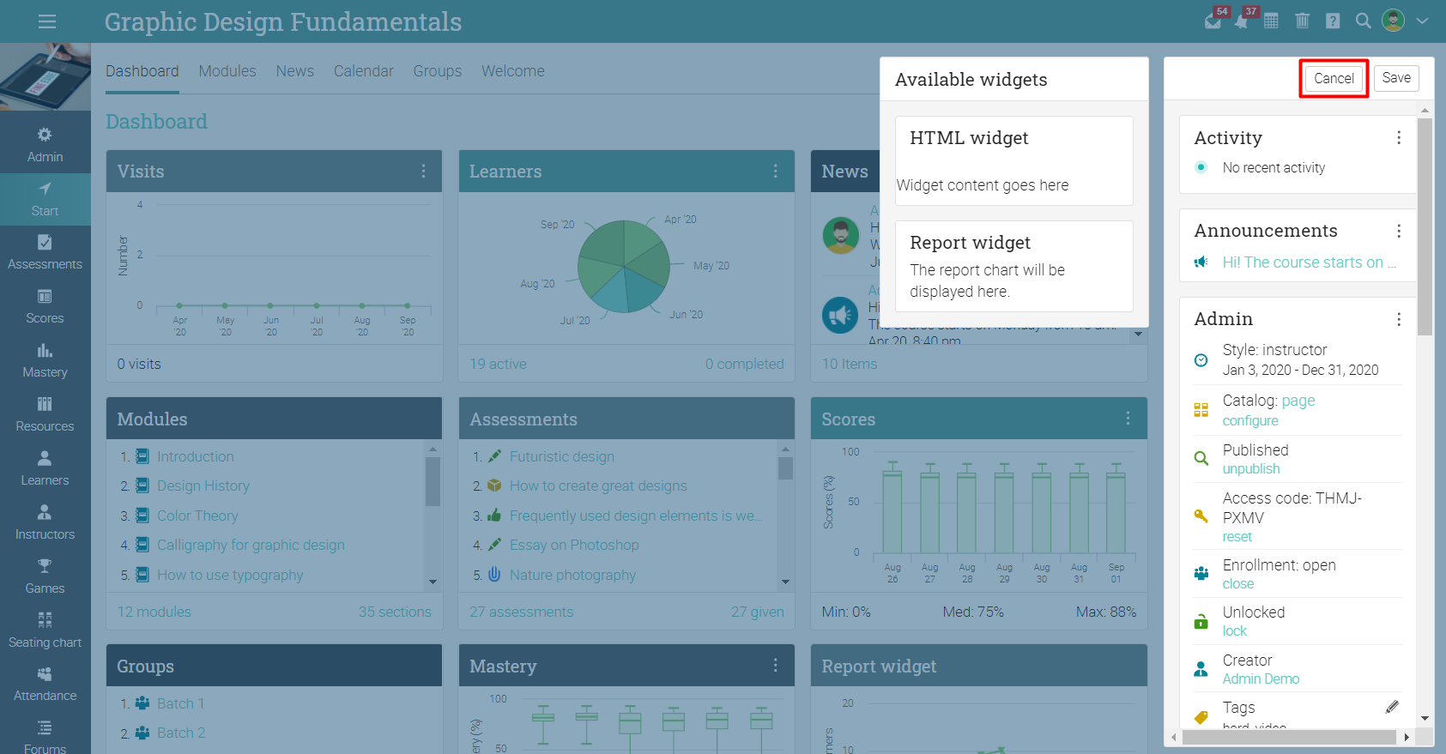1446x754 pixels.
Task: Click the unpublish link
Action: 1251,468
